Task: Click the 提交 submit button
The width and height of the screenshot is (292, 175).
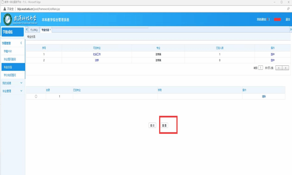Action: tap(152, 125)
